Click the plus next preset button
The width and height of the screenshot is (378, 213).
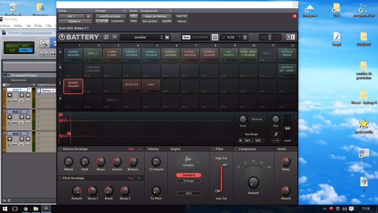tap(102, 21)
